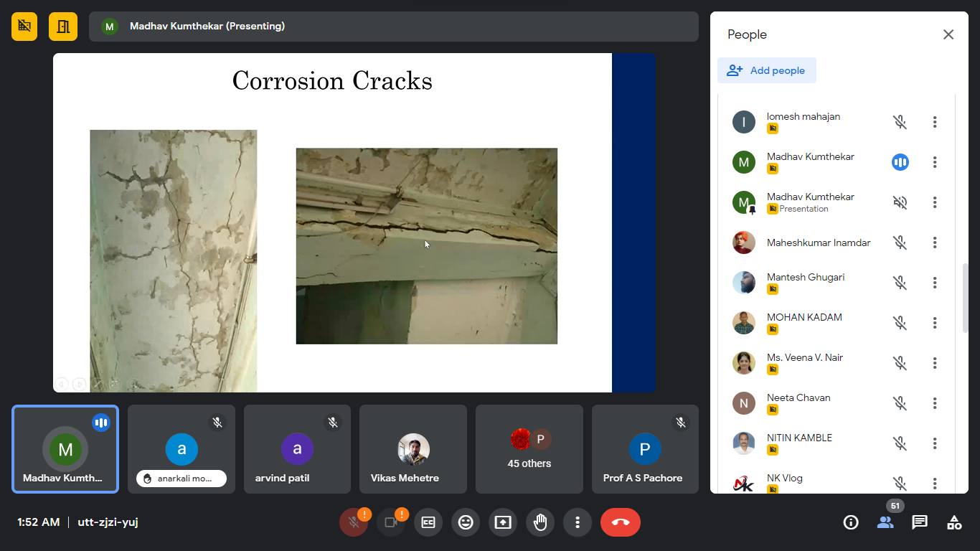980x551 pixels.
Task: Close the People side panel
Action: pos(948,34)
